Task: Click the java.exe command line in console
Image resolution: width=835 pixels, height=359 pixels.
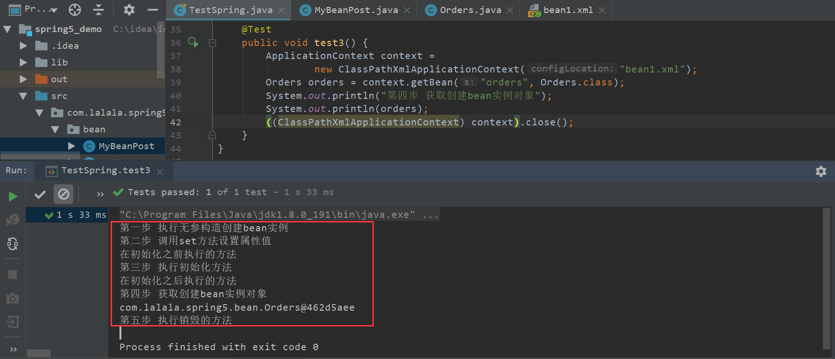Action: pyautogui.click(x=278, y=215)
